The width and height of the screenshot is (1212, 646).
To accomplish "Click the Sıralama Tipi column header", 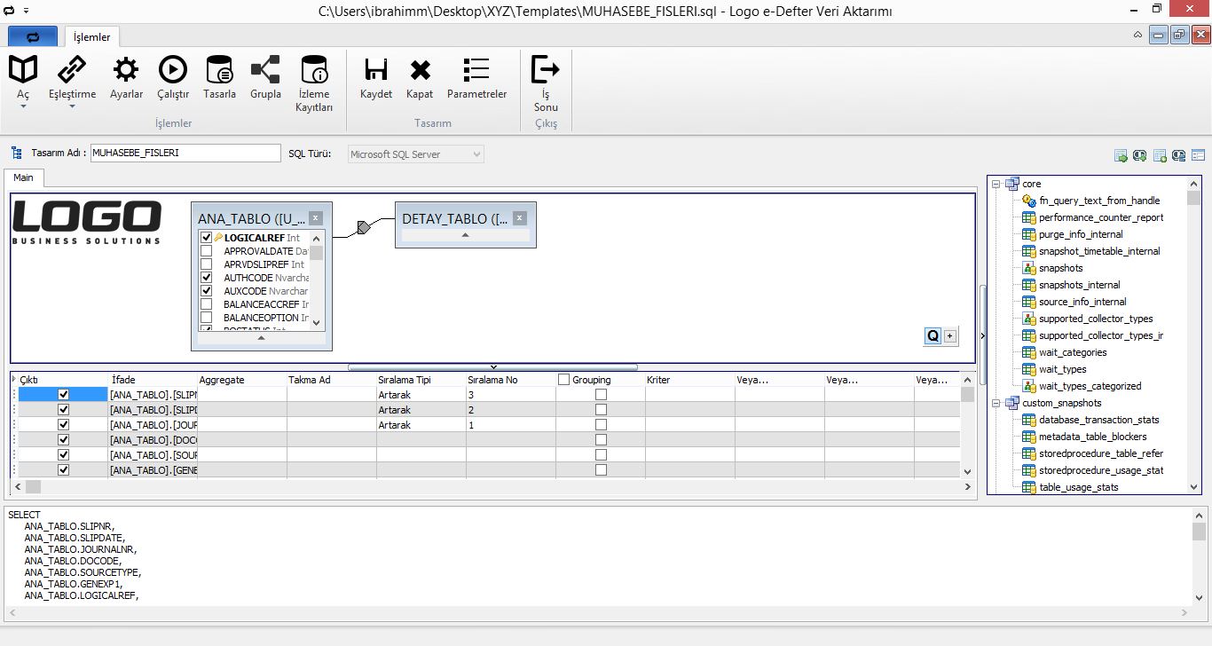I will [x=421, y=380].
